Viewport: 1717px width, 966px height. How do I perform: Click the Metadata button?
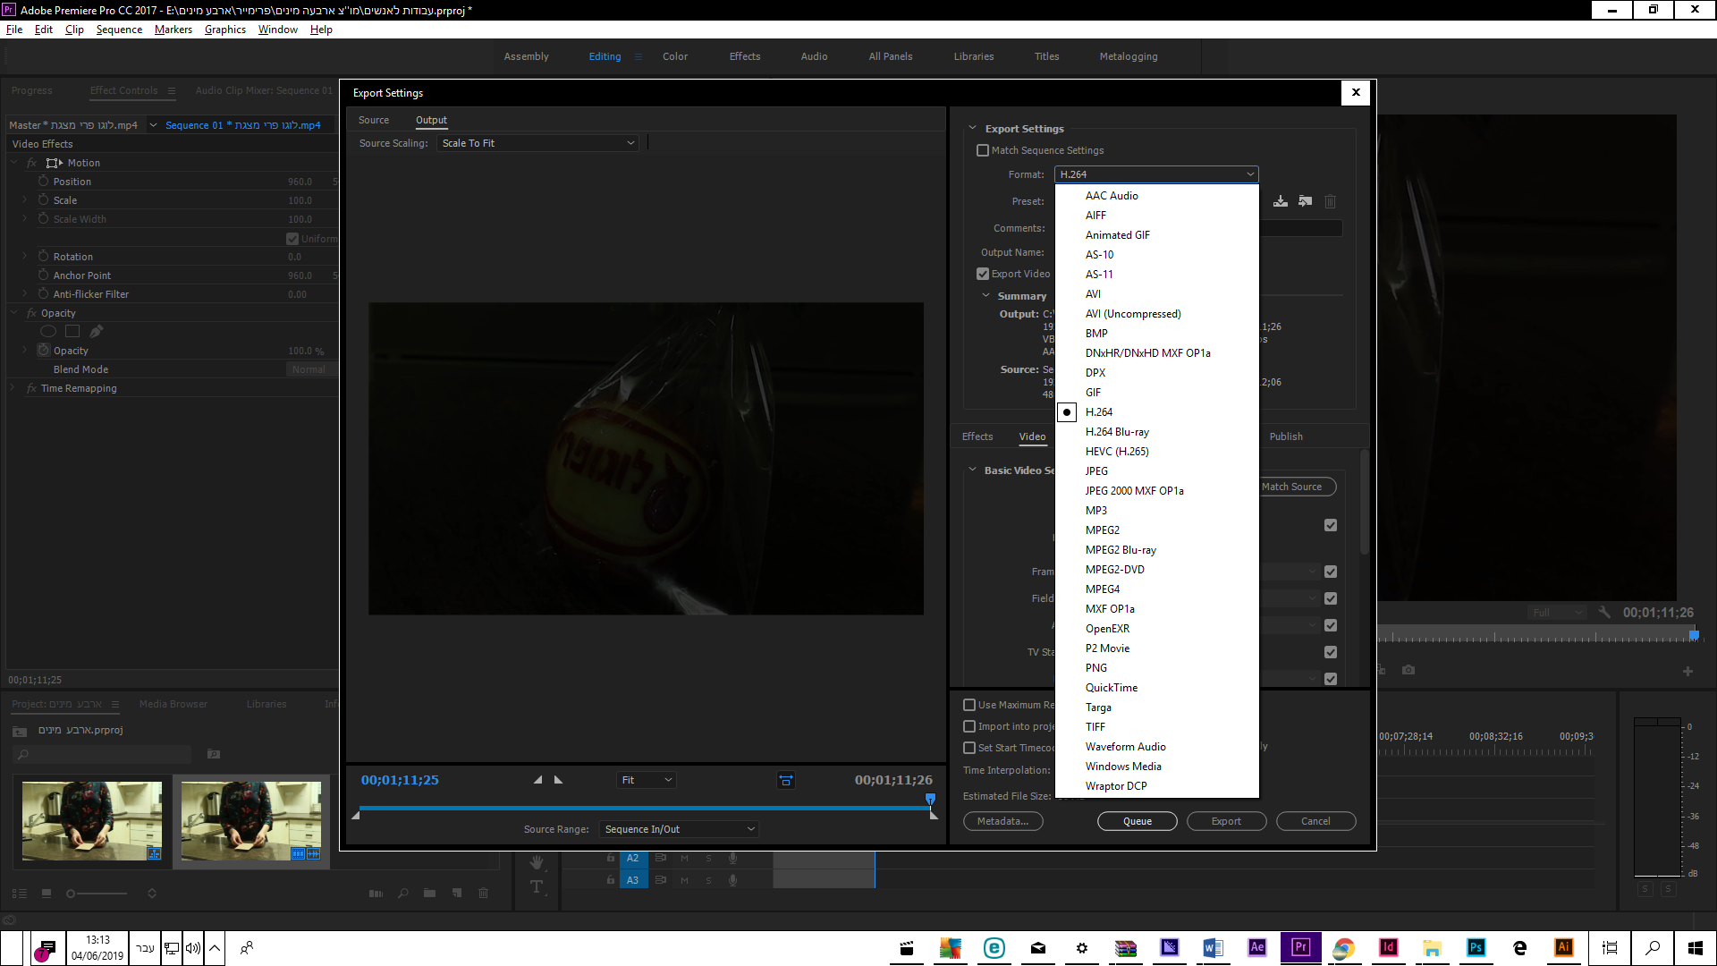1002,821
